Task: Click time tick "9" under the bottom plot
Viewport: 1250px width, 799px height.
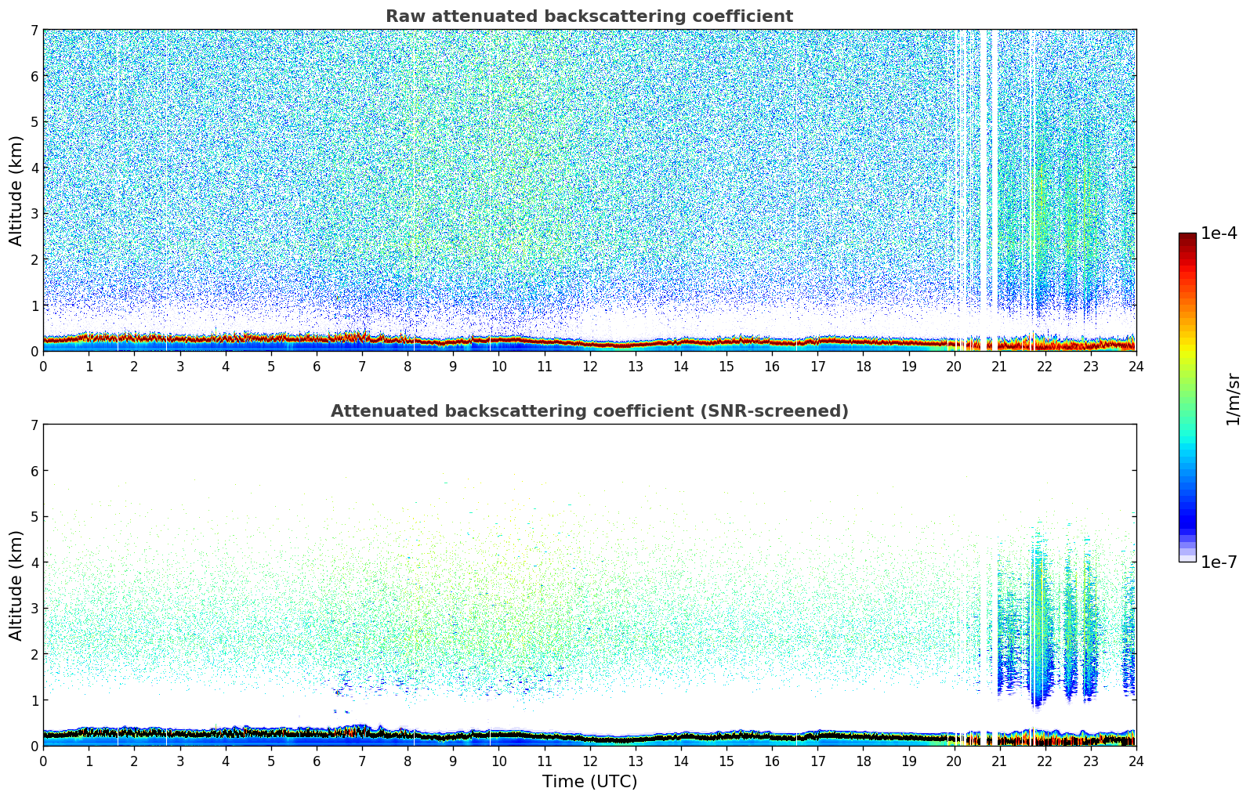Action: [x=453, y=761]
